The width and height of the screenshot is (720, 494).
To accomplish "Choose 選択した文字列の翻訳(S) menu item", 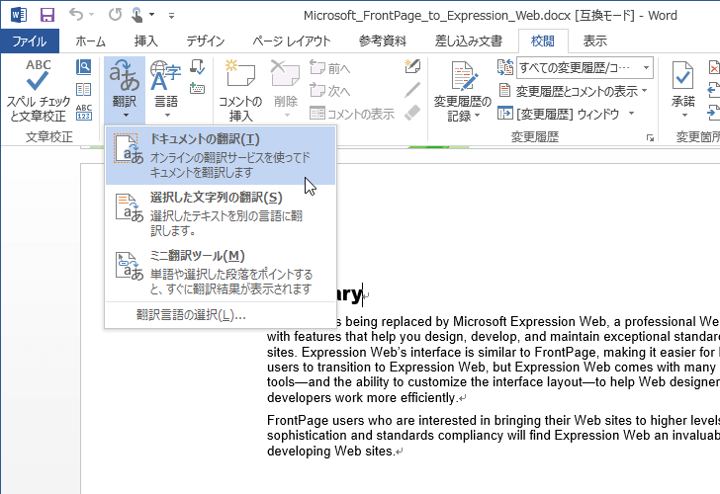I will coord(221,213).
